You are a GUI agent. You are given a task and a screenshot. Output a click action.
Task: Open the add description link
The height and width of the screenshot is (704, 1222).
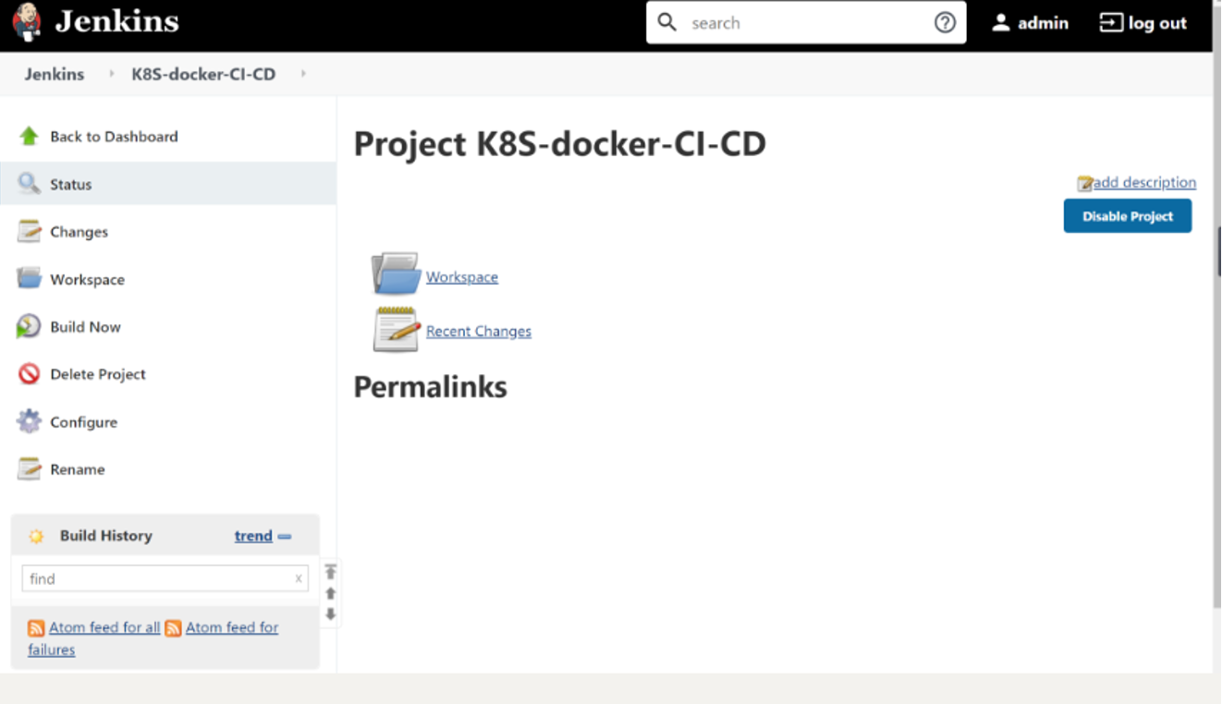[x=1144, y=183]
